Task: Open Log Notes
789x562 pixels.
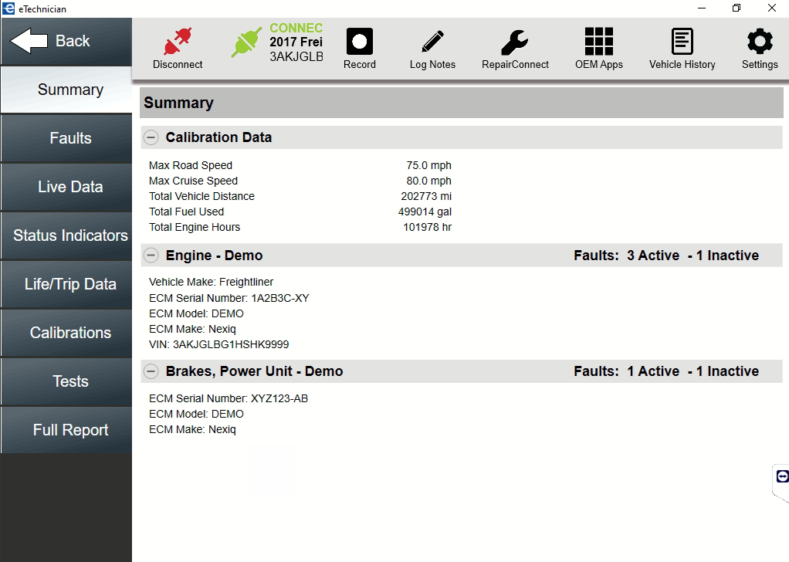Action: (432, 46)
